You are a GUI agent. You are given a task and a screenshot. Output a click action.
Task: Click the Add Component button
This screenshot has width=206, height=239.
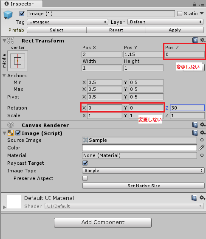coord(103,222)
